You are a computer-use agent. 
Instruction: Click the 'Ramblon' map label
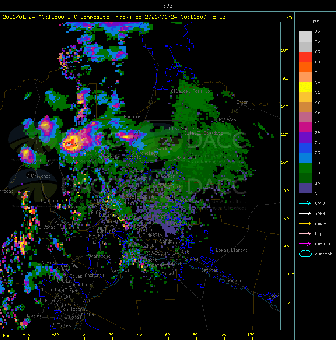point(132,117)
